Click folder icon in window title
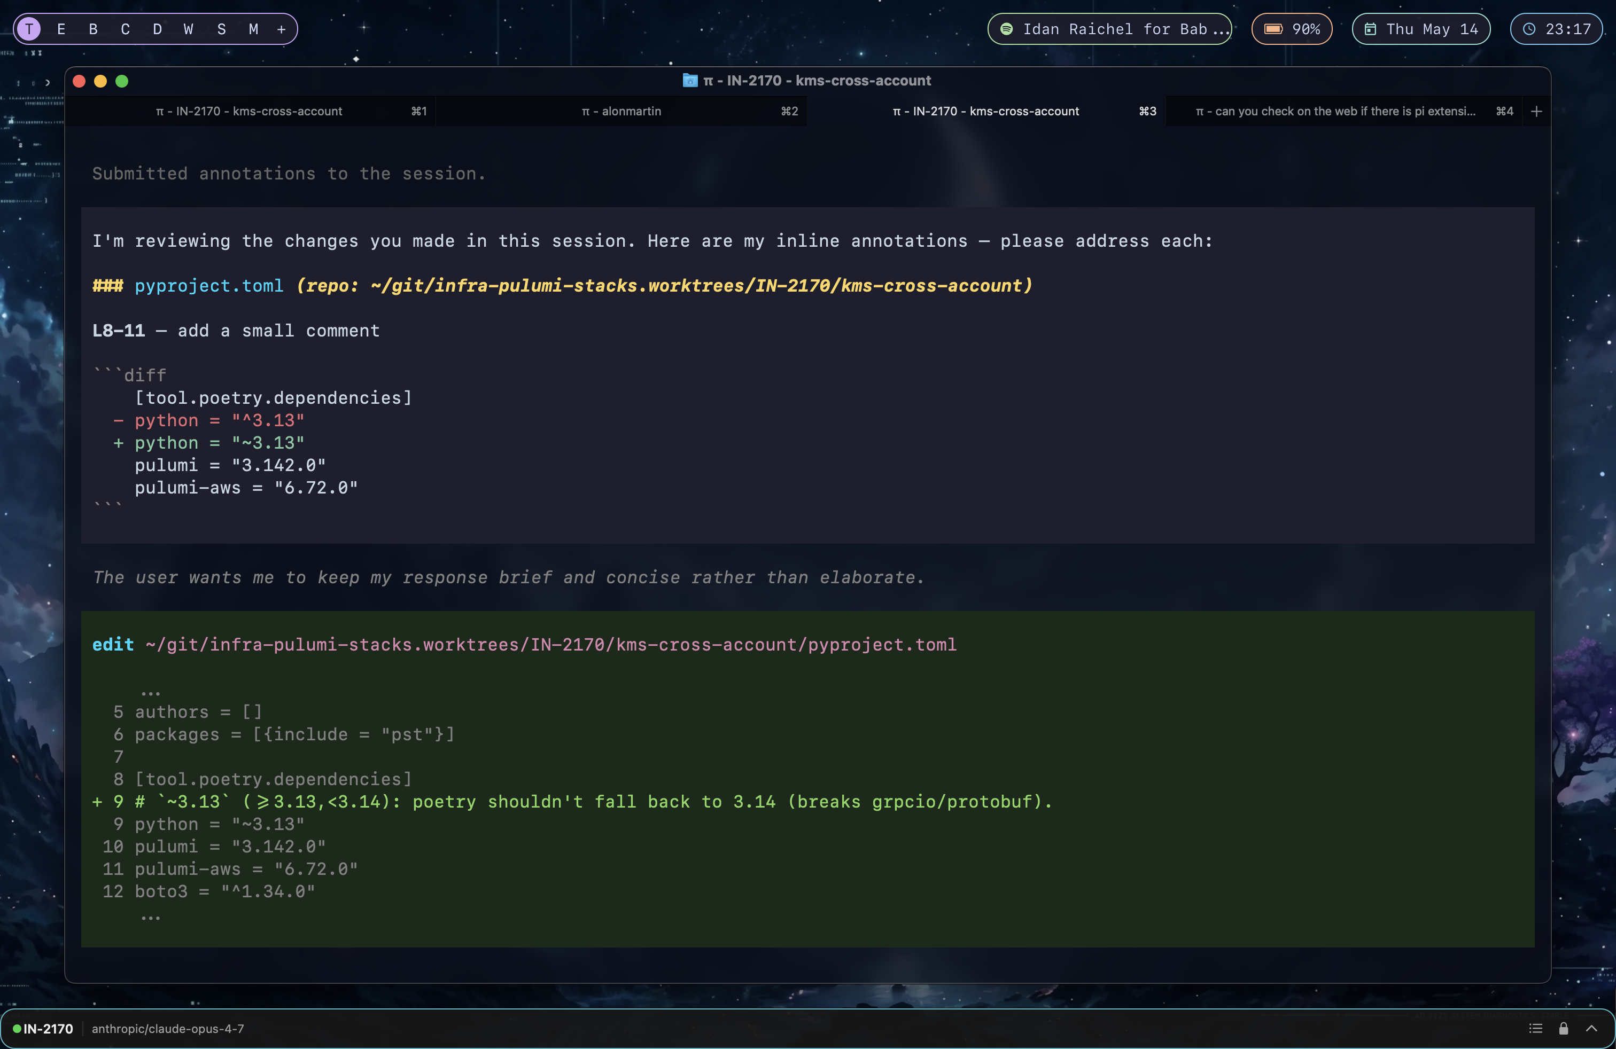 click(690, 81)
